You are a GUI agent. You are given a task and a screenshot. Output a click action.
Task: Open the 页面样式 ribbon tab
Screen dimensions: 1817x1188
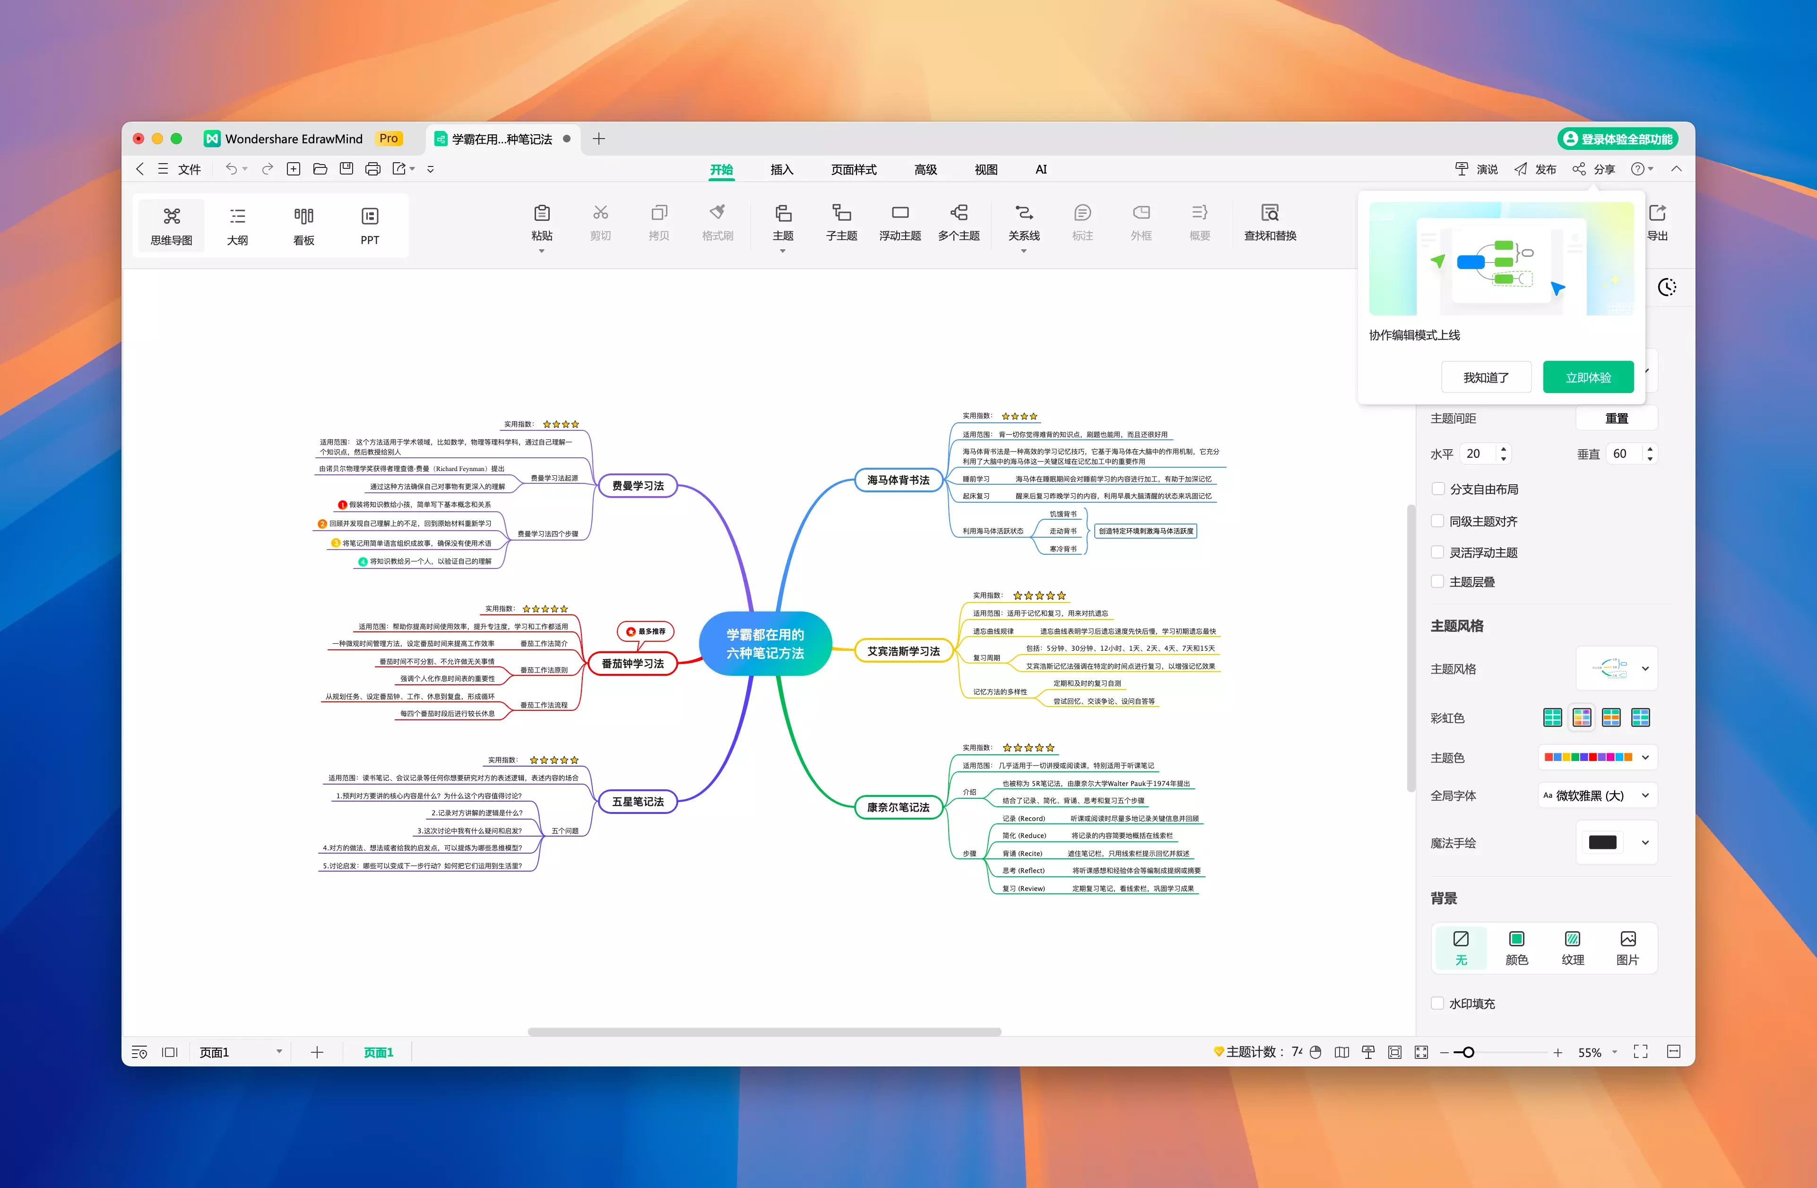tap(854, 169)
